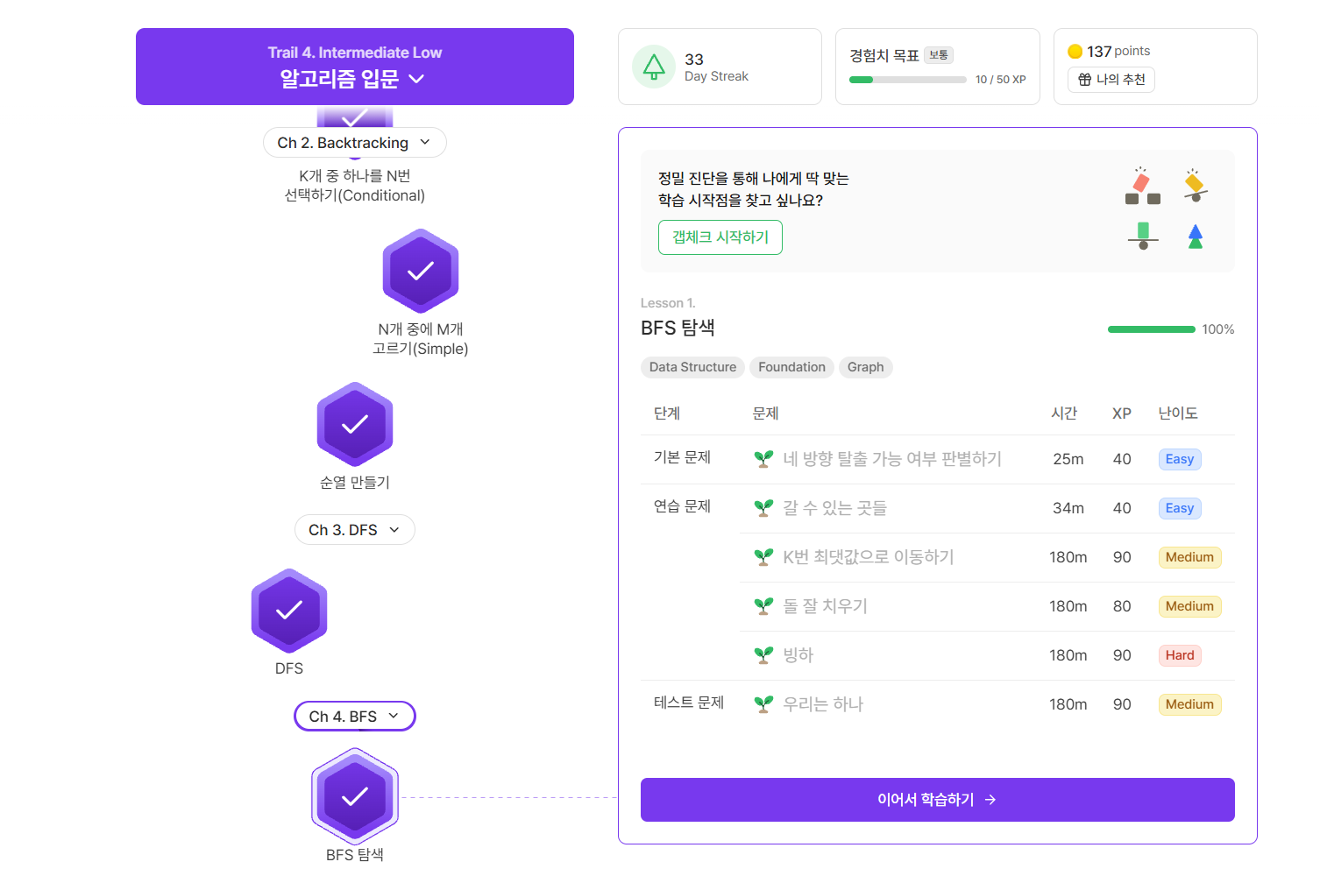Click the gold points coin icon
Viewport: 1320px width, 869px height.
1075,52
